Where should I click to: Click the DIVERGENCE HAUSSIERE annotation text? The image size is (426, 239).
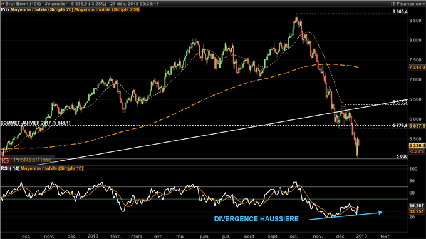coord(256,219)
